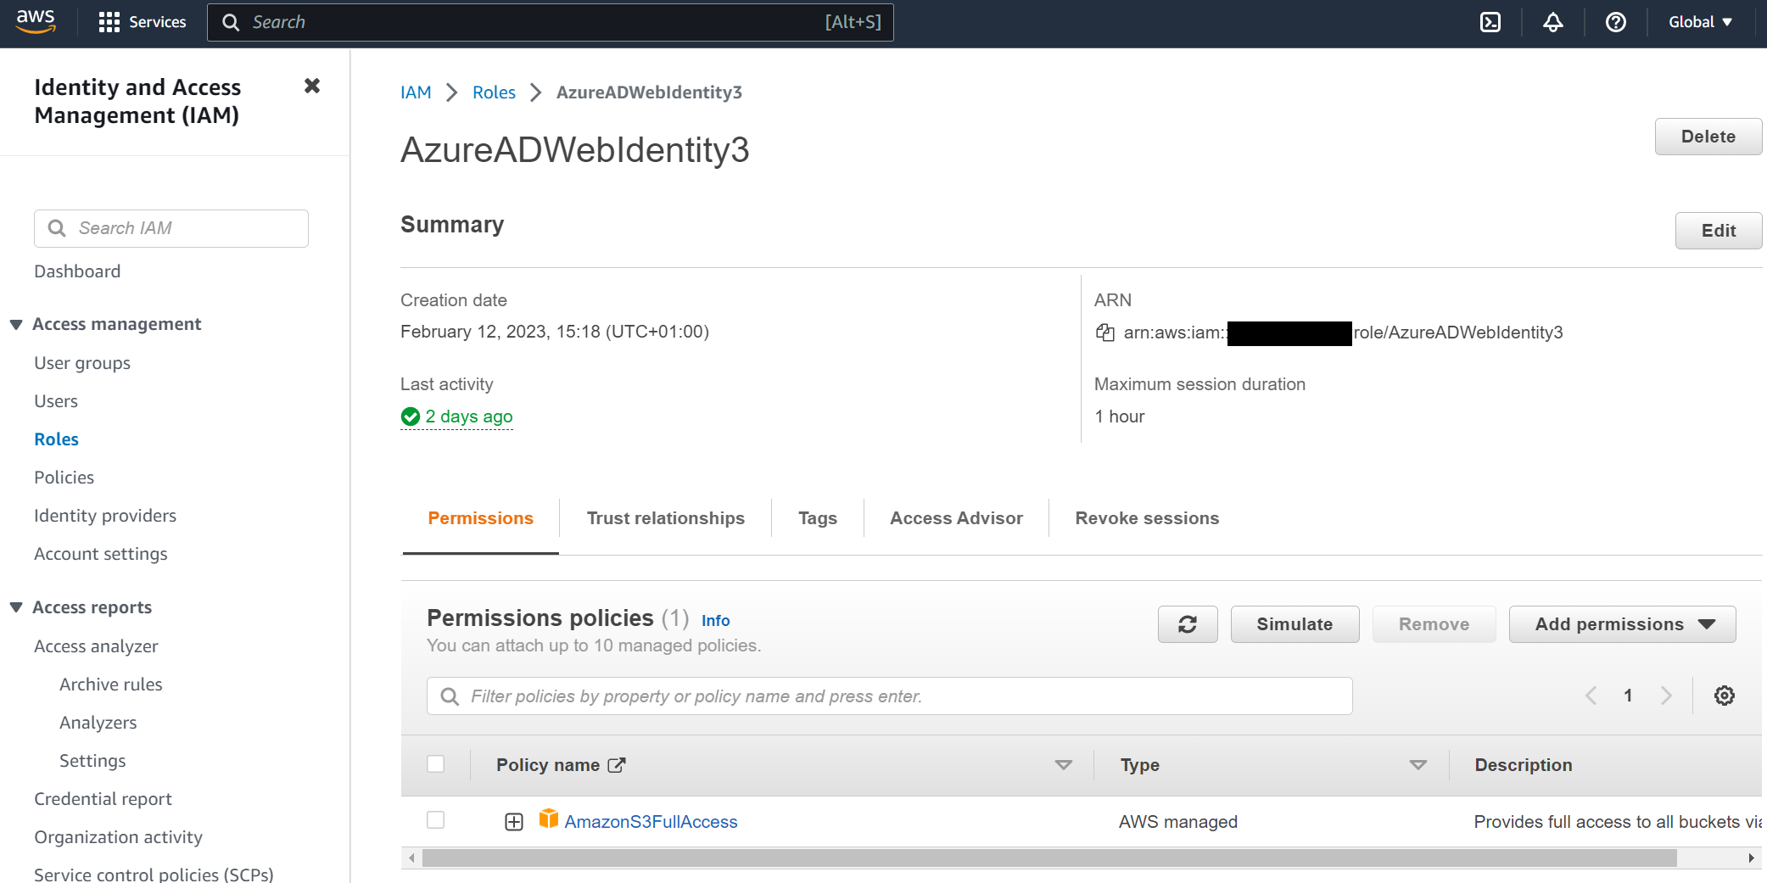Click the green last activity checkmark
This screenshot has height=883, width=1767.
pos(411,416)
